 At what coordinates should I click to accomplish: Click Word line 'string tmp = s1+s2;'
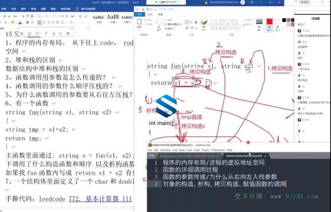(36, 129)
